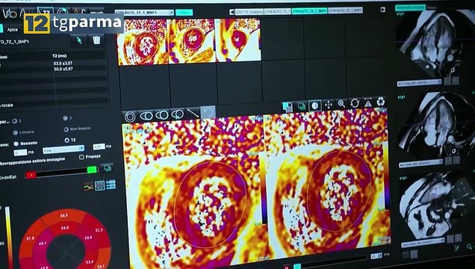Select the concentric circles contour tool

click(x=130, y=117)
